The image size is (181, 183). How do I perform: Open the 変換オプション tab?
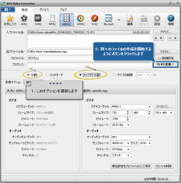[x=13, y=82]
